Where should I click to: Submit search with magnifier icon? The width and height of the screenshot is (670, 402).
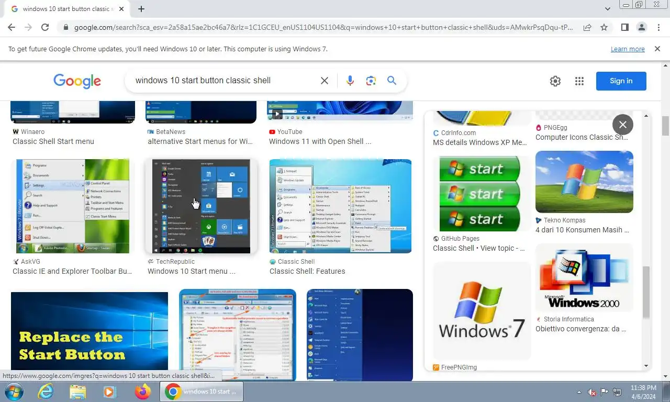[392, 81]
